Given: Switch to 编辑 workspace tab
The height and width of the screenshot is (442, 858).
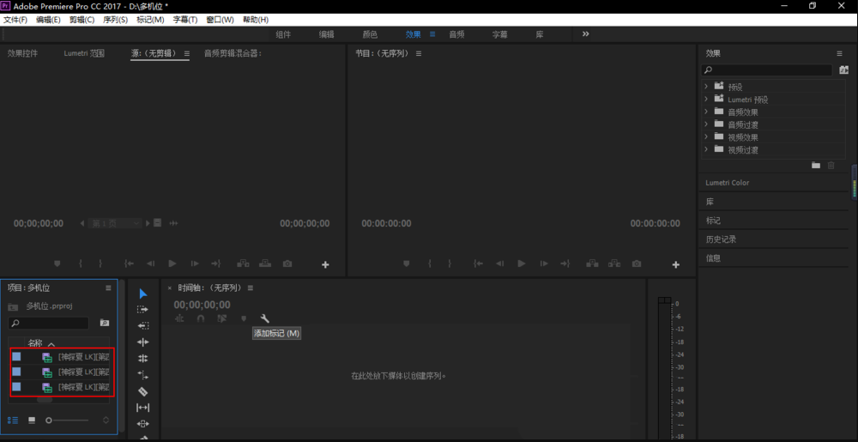Looking at the screenshot, I should (x=327, y=34).
